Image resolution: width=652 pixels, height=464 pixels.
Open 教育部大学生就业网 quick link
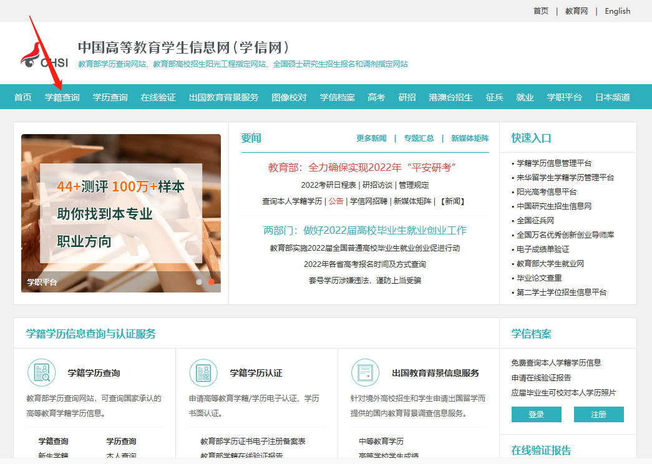click(550, 264)
